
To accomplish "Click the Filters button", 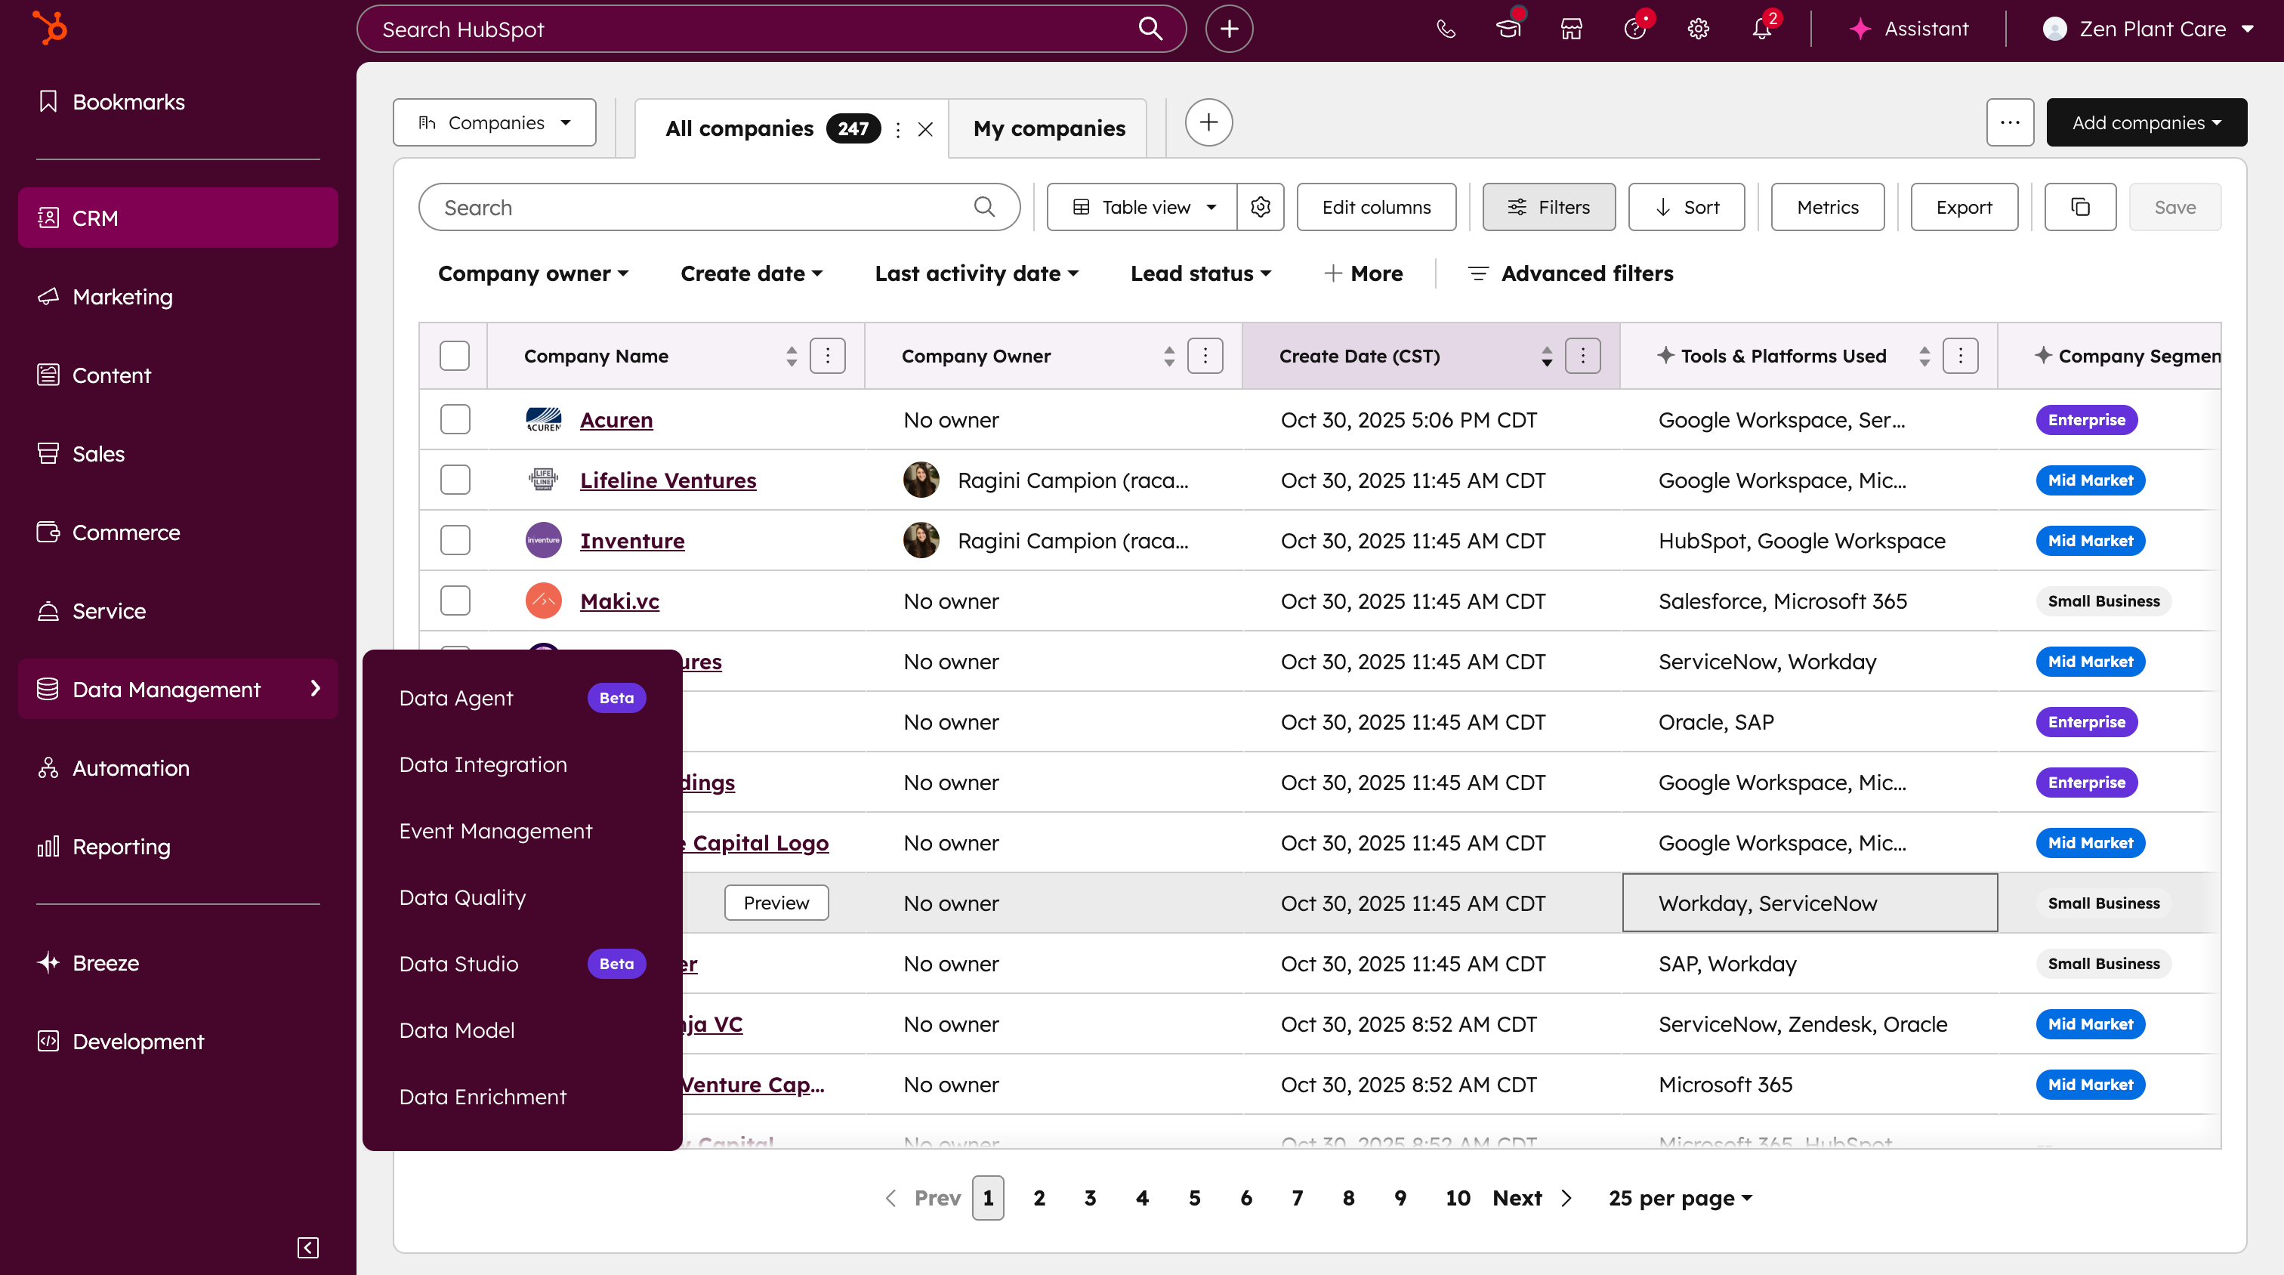I will point(1549,207).
